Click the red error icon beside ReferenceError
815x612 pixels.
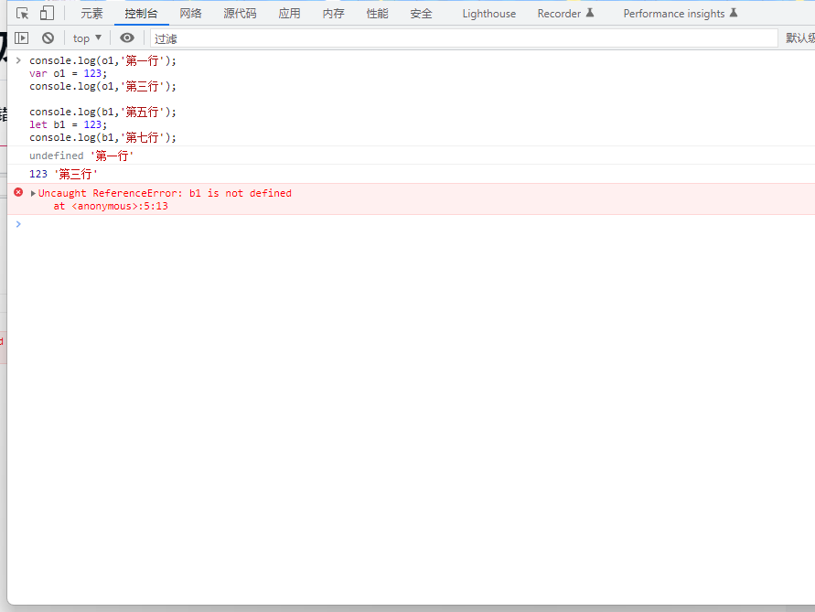[18, 192]
